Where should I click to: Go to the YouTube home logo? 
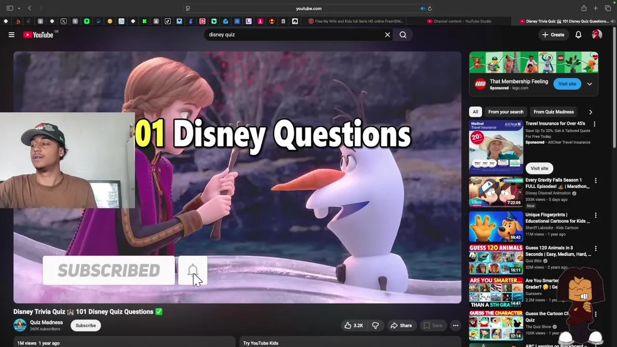38,35
